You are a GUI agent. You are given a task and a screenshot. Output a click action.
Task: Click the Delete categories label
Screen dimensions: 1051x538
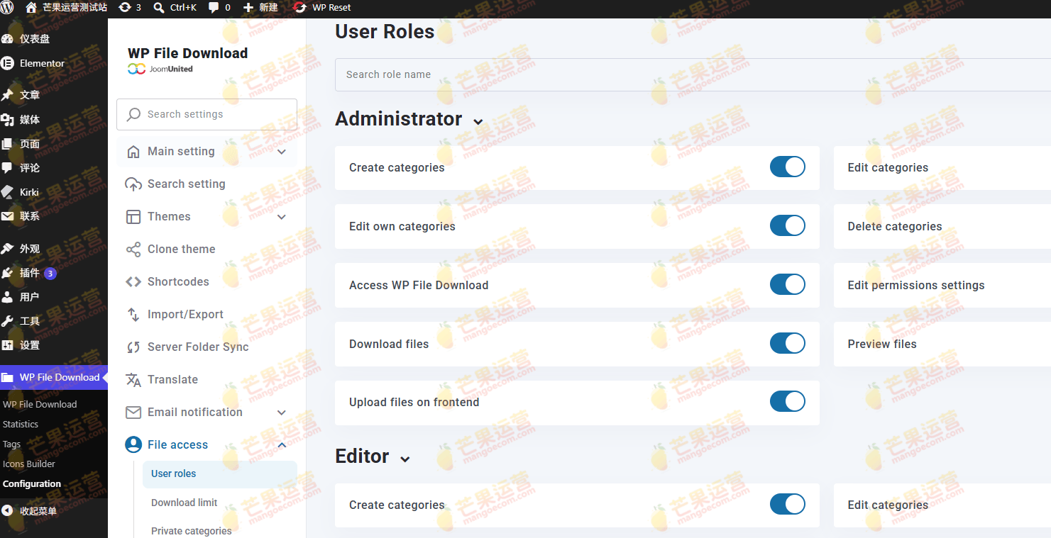point(895,226)
